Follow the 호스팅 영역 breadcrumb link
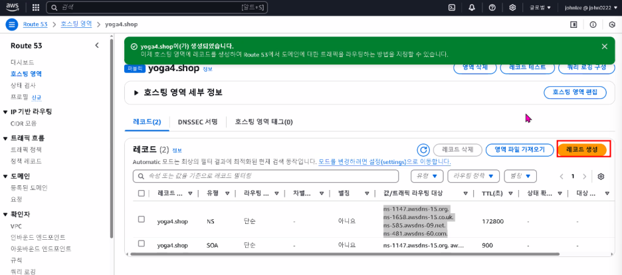The width and height of the screenshot is (622, 275). pos(76,24)
